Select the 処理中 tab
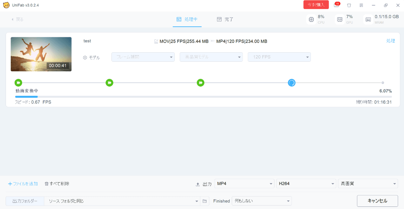This screenshot has width=404, height=209. coord(187,19)
